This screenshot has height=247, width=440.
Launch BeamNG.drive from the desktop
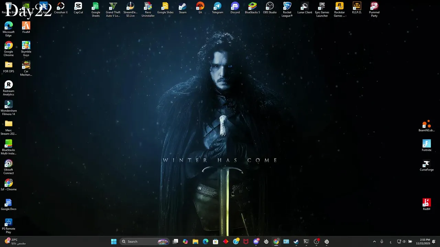[x=427, y=126]
